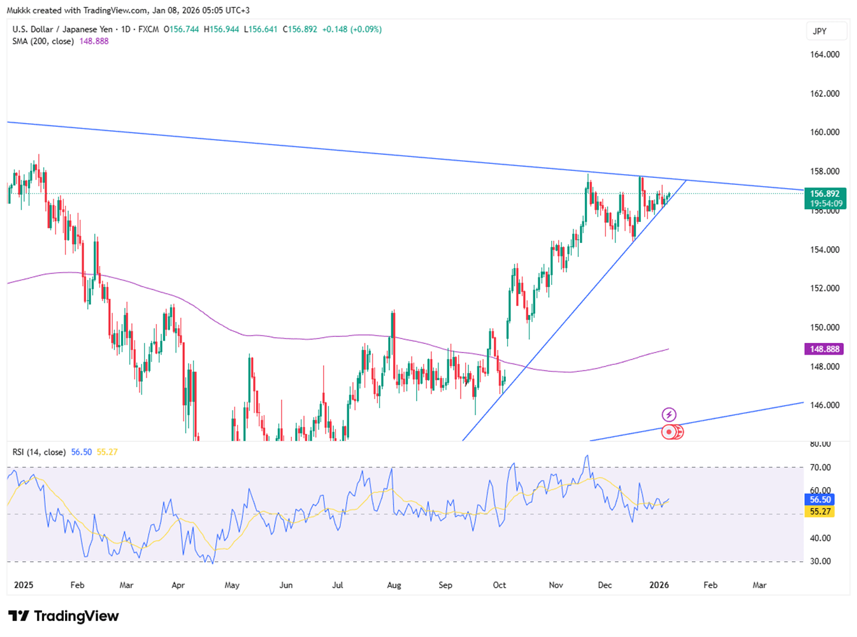
Task: Click the 160.000 price axis level
Action: pos(825,133)
